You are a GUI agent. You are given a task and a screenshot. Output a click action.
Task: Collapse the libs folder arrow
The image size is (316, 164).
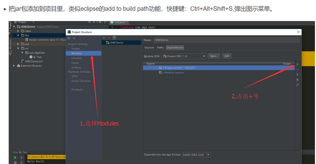point(18,35)
